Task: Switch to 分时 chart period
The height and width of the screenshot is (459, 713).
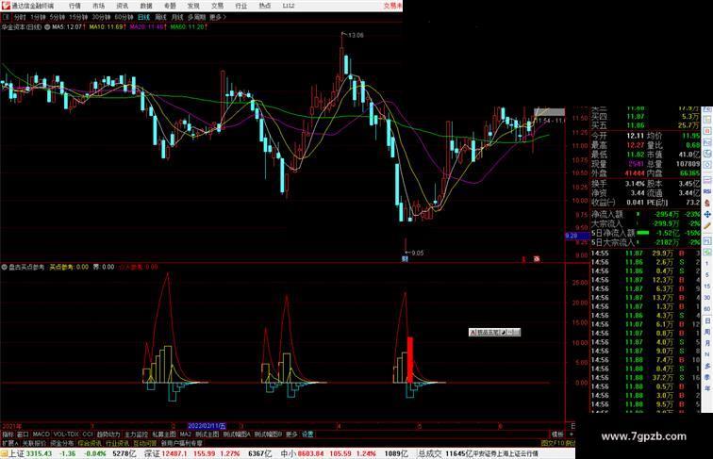Action: (x=20, y=17)
